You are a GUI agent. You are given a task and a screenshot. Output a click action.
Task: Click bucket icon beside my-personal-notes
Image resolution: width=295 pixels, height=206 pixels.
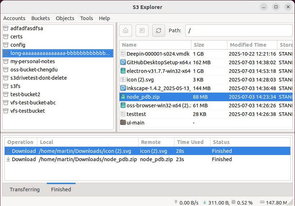[x=6, y=61]
